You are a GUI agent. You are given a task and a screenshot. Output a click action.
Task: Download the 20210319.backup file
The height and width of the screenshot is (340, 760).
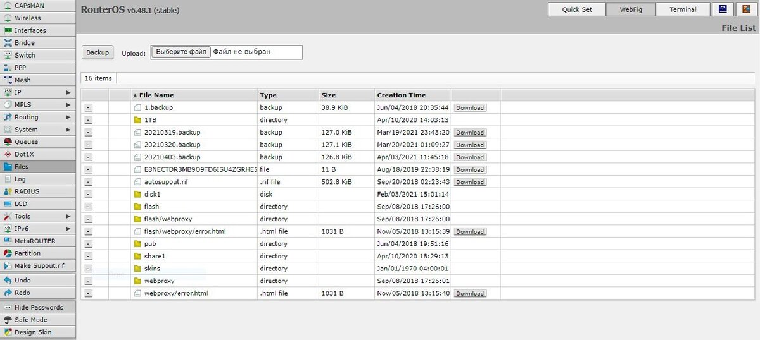click(x=470, y=133)
